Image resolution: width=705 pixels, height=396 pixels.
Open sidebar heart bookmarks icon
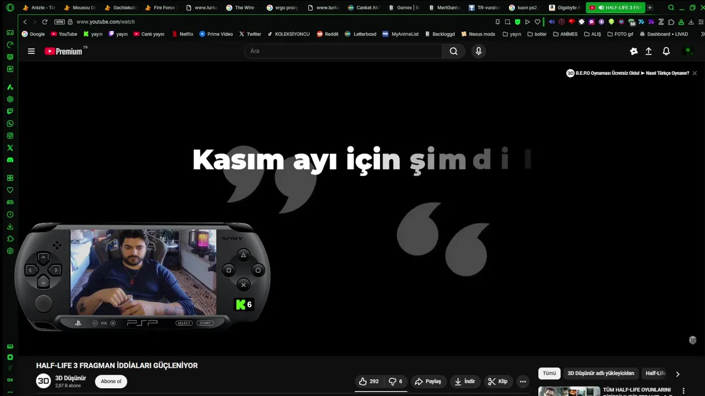[10, 190]
